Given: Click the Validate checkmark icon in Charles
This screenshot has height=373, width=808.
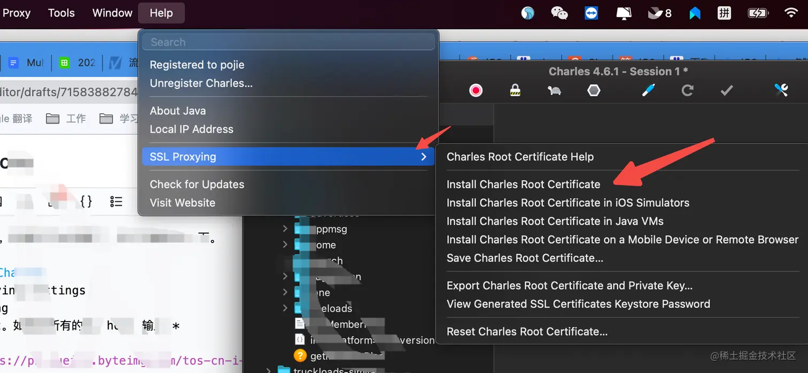Looking at the screenshot, I should pyautogui.click(x=727, y=91).
